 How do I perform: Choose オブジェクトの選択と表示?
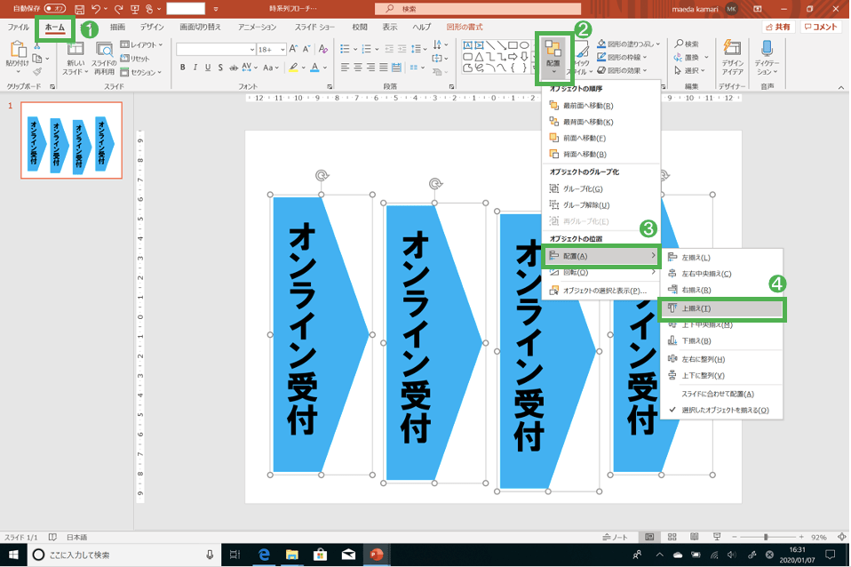(601, 291)
